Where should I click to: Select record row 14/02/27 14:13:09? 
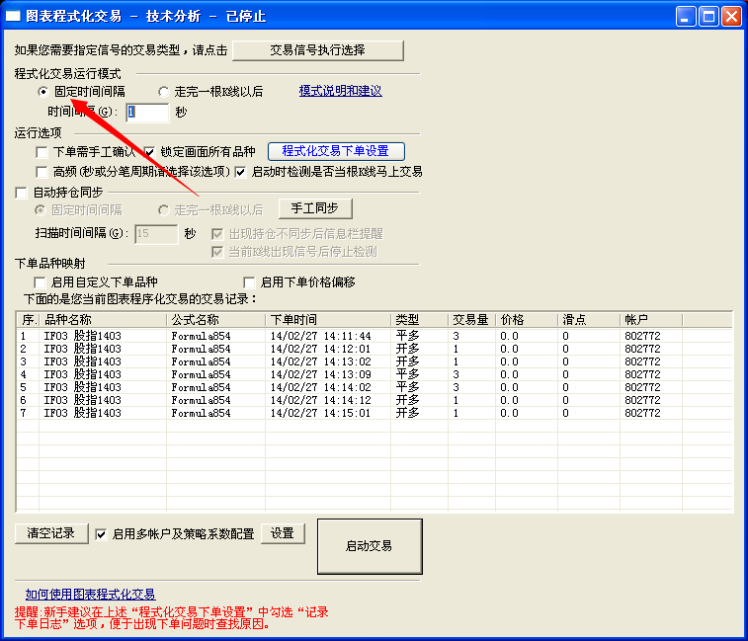tap(374, 374)
